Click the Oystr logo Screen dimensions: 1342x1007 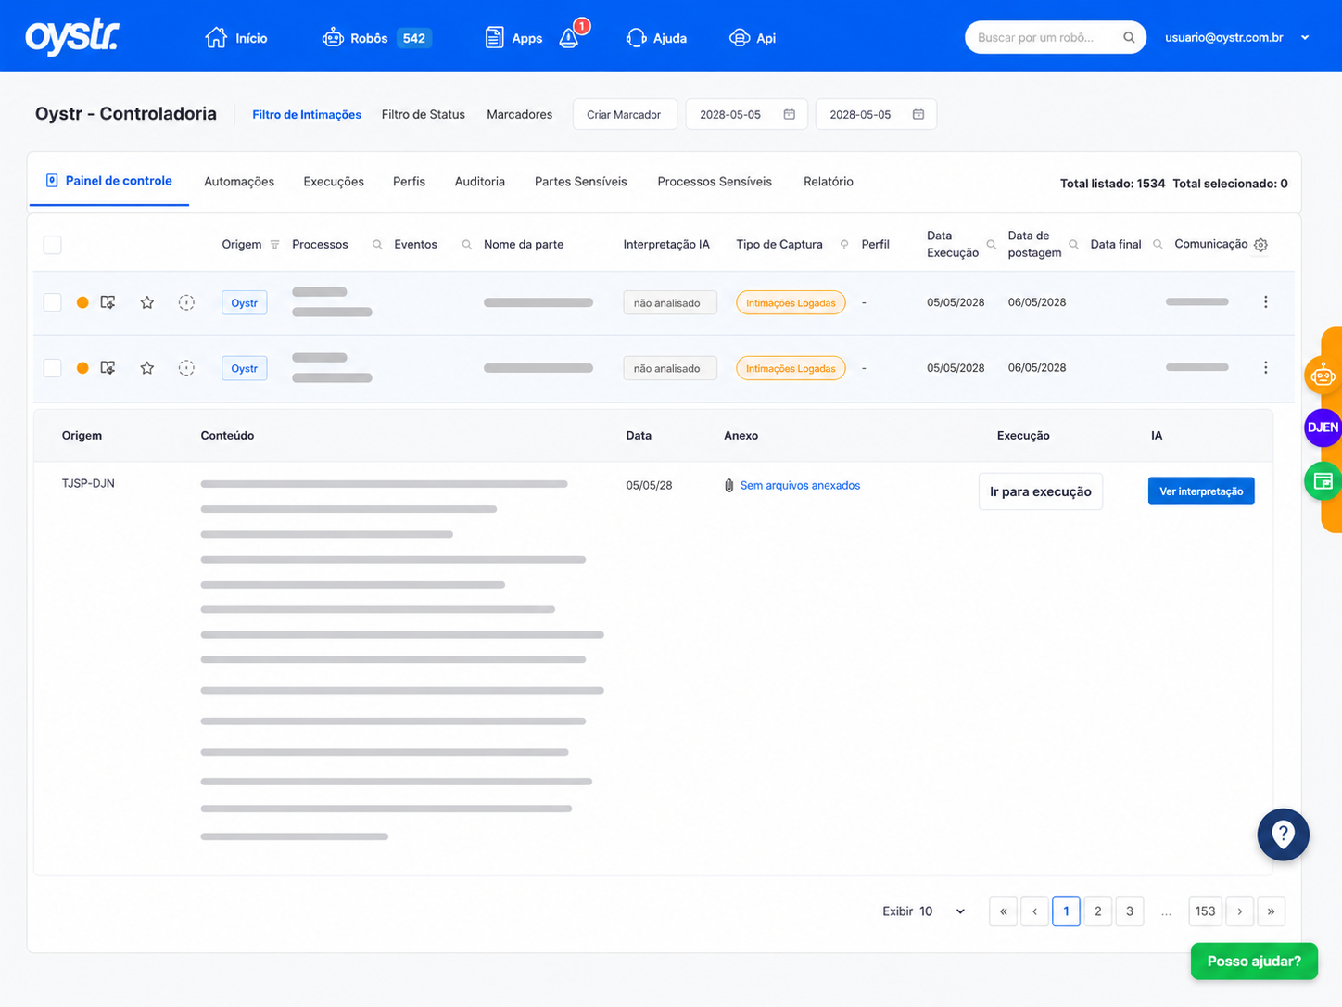[x=72, y=37]
